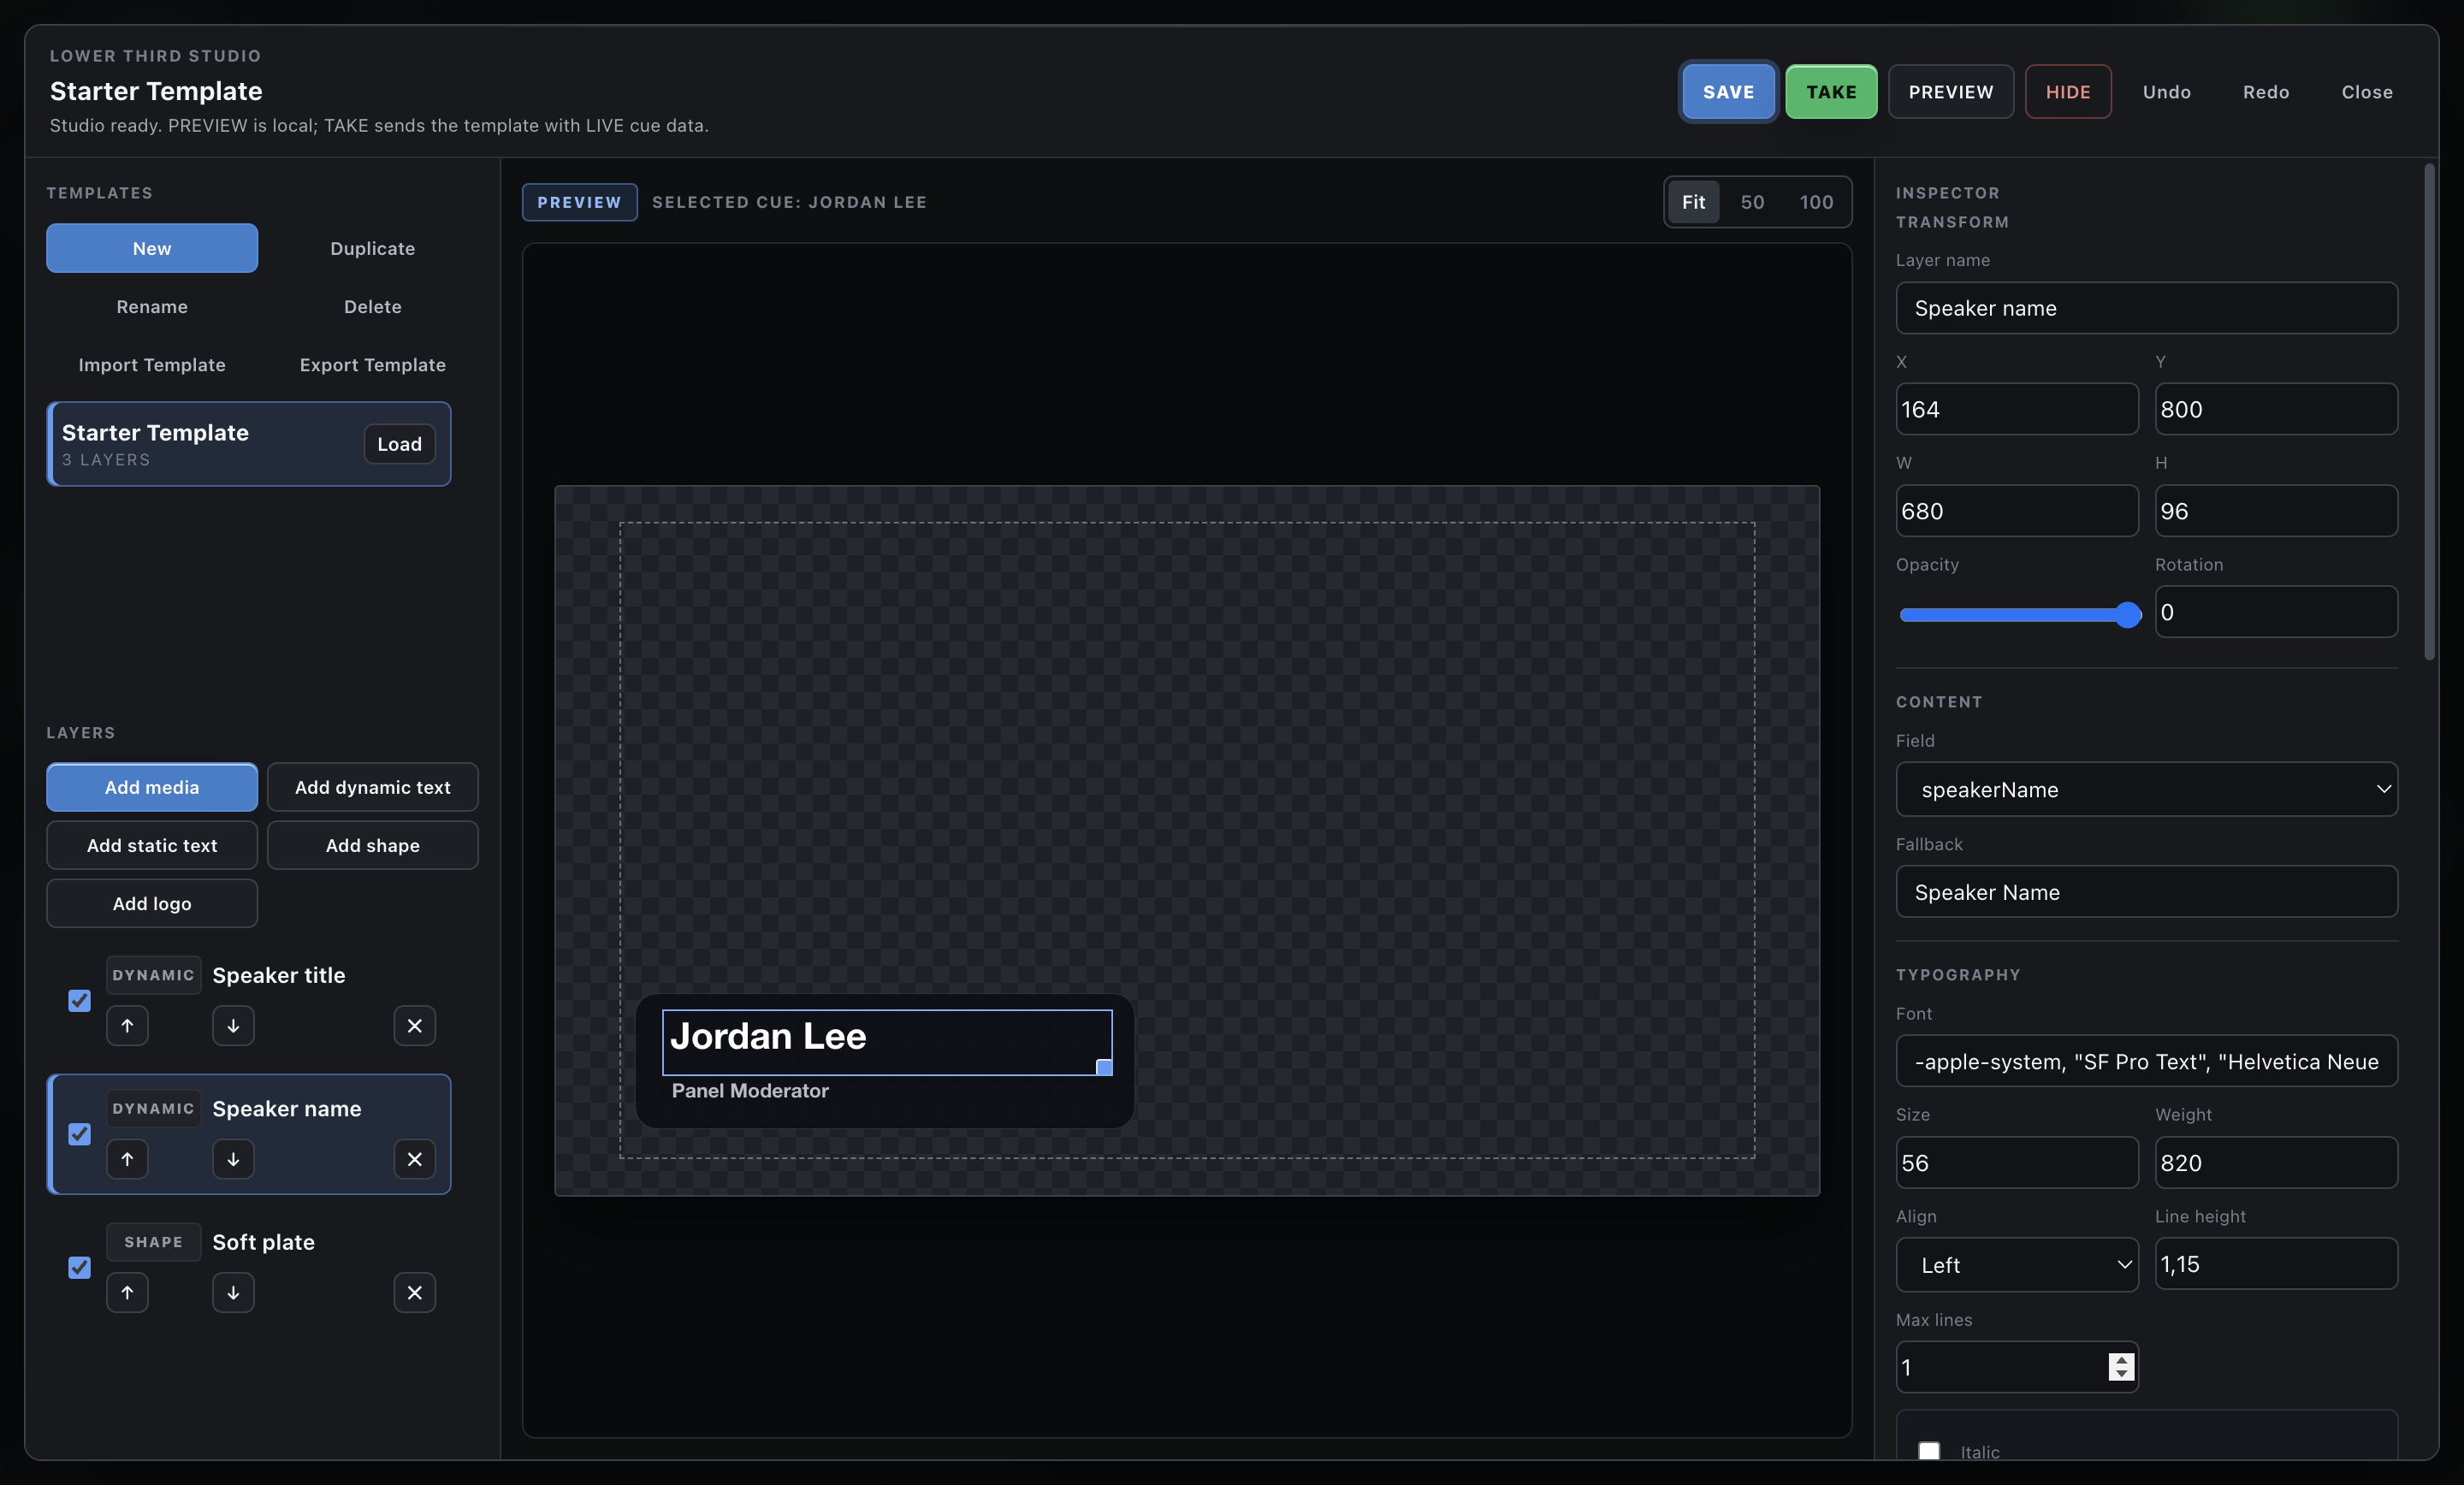Click the Y position field
The image size is (2464, 1485).
tap(2276, 409)
